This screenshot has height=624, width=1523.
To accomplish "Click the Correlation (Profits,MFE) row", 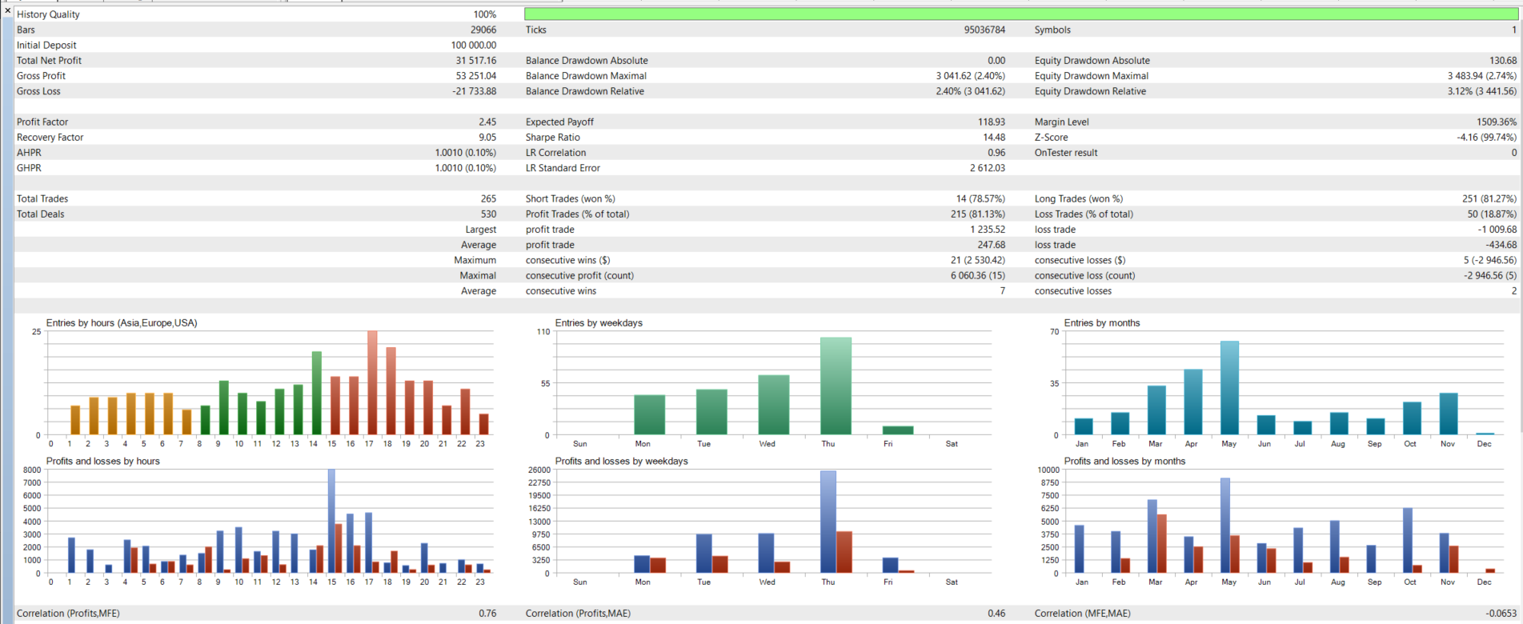I will 256,614.
